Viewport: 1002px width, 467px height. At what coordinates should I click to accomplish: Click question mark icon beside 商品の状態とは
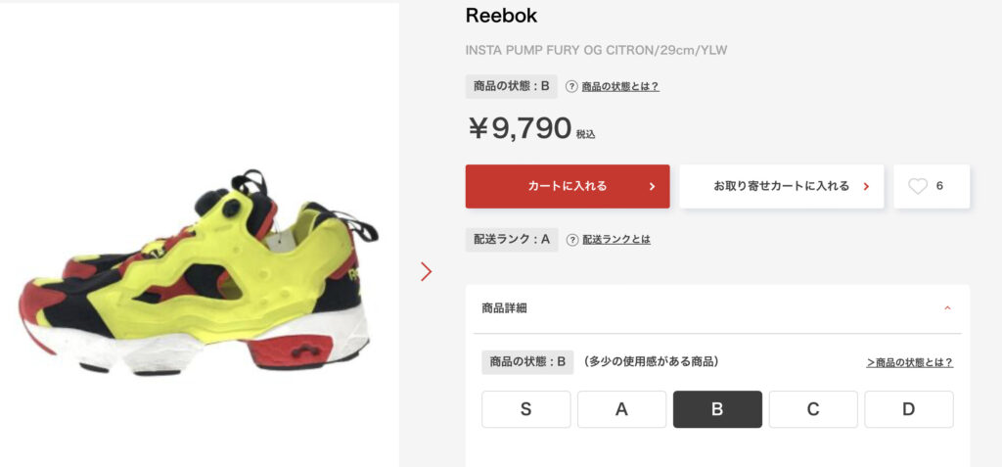(x=571, y=86)
